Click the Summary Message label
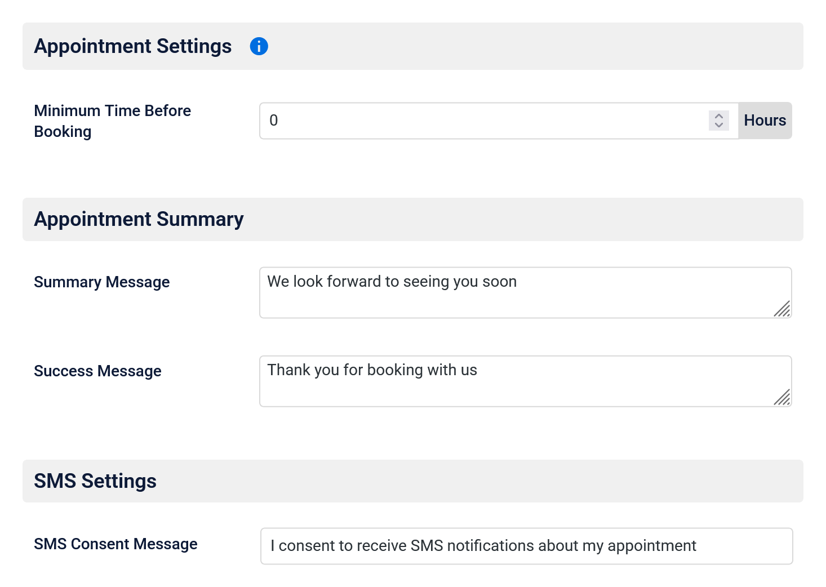Screen dimensions: 826x587 102,282
